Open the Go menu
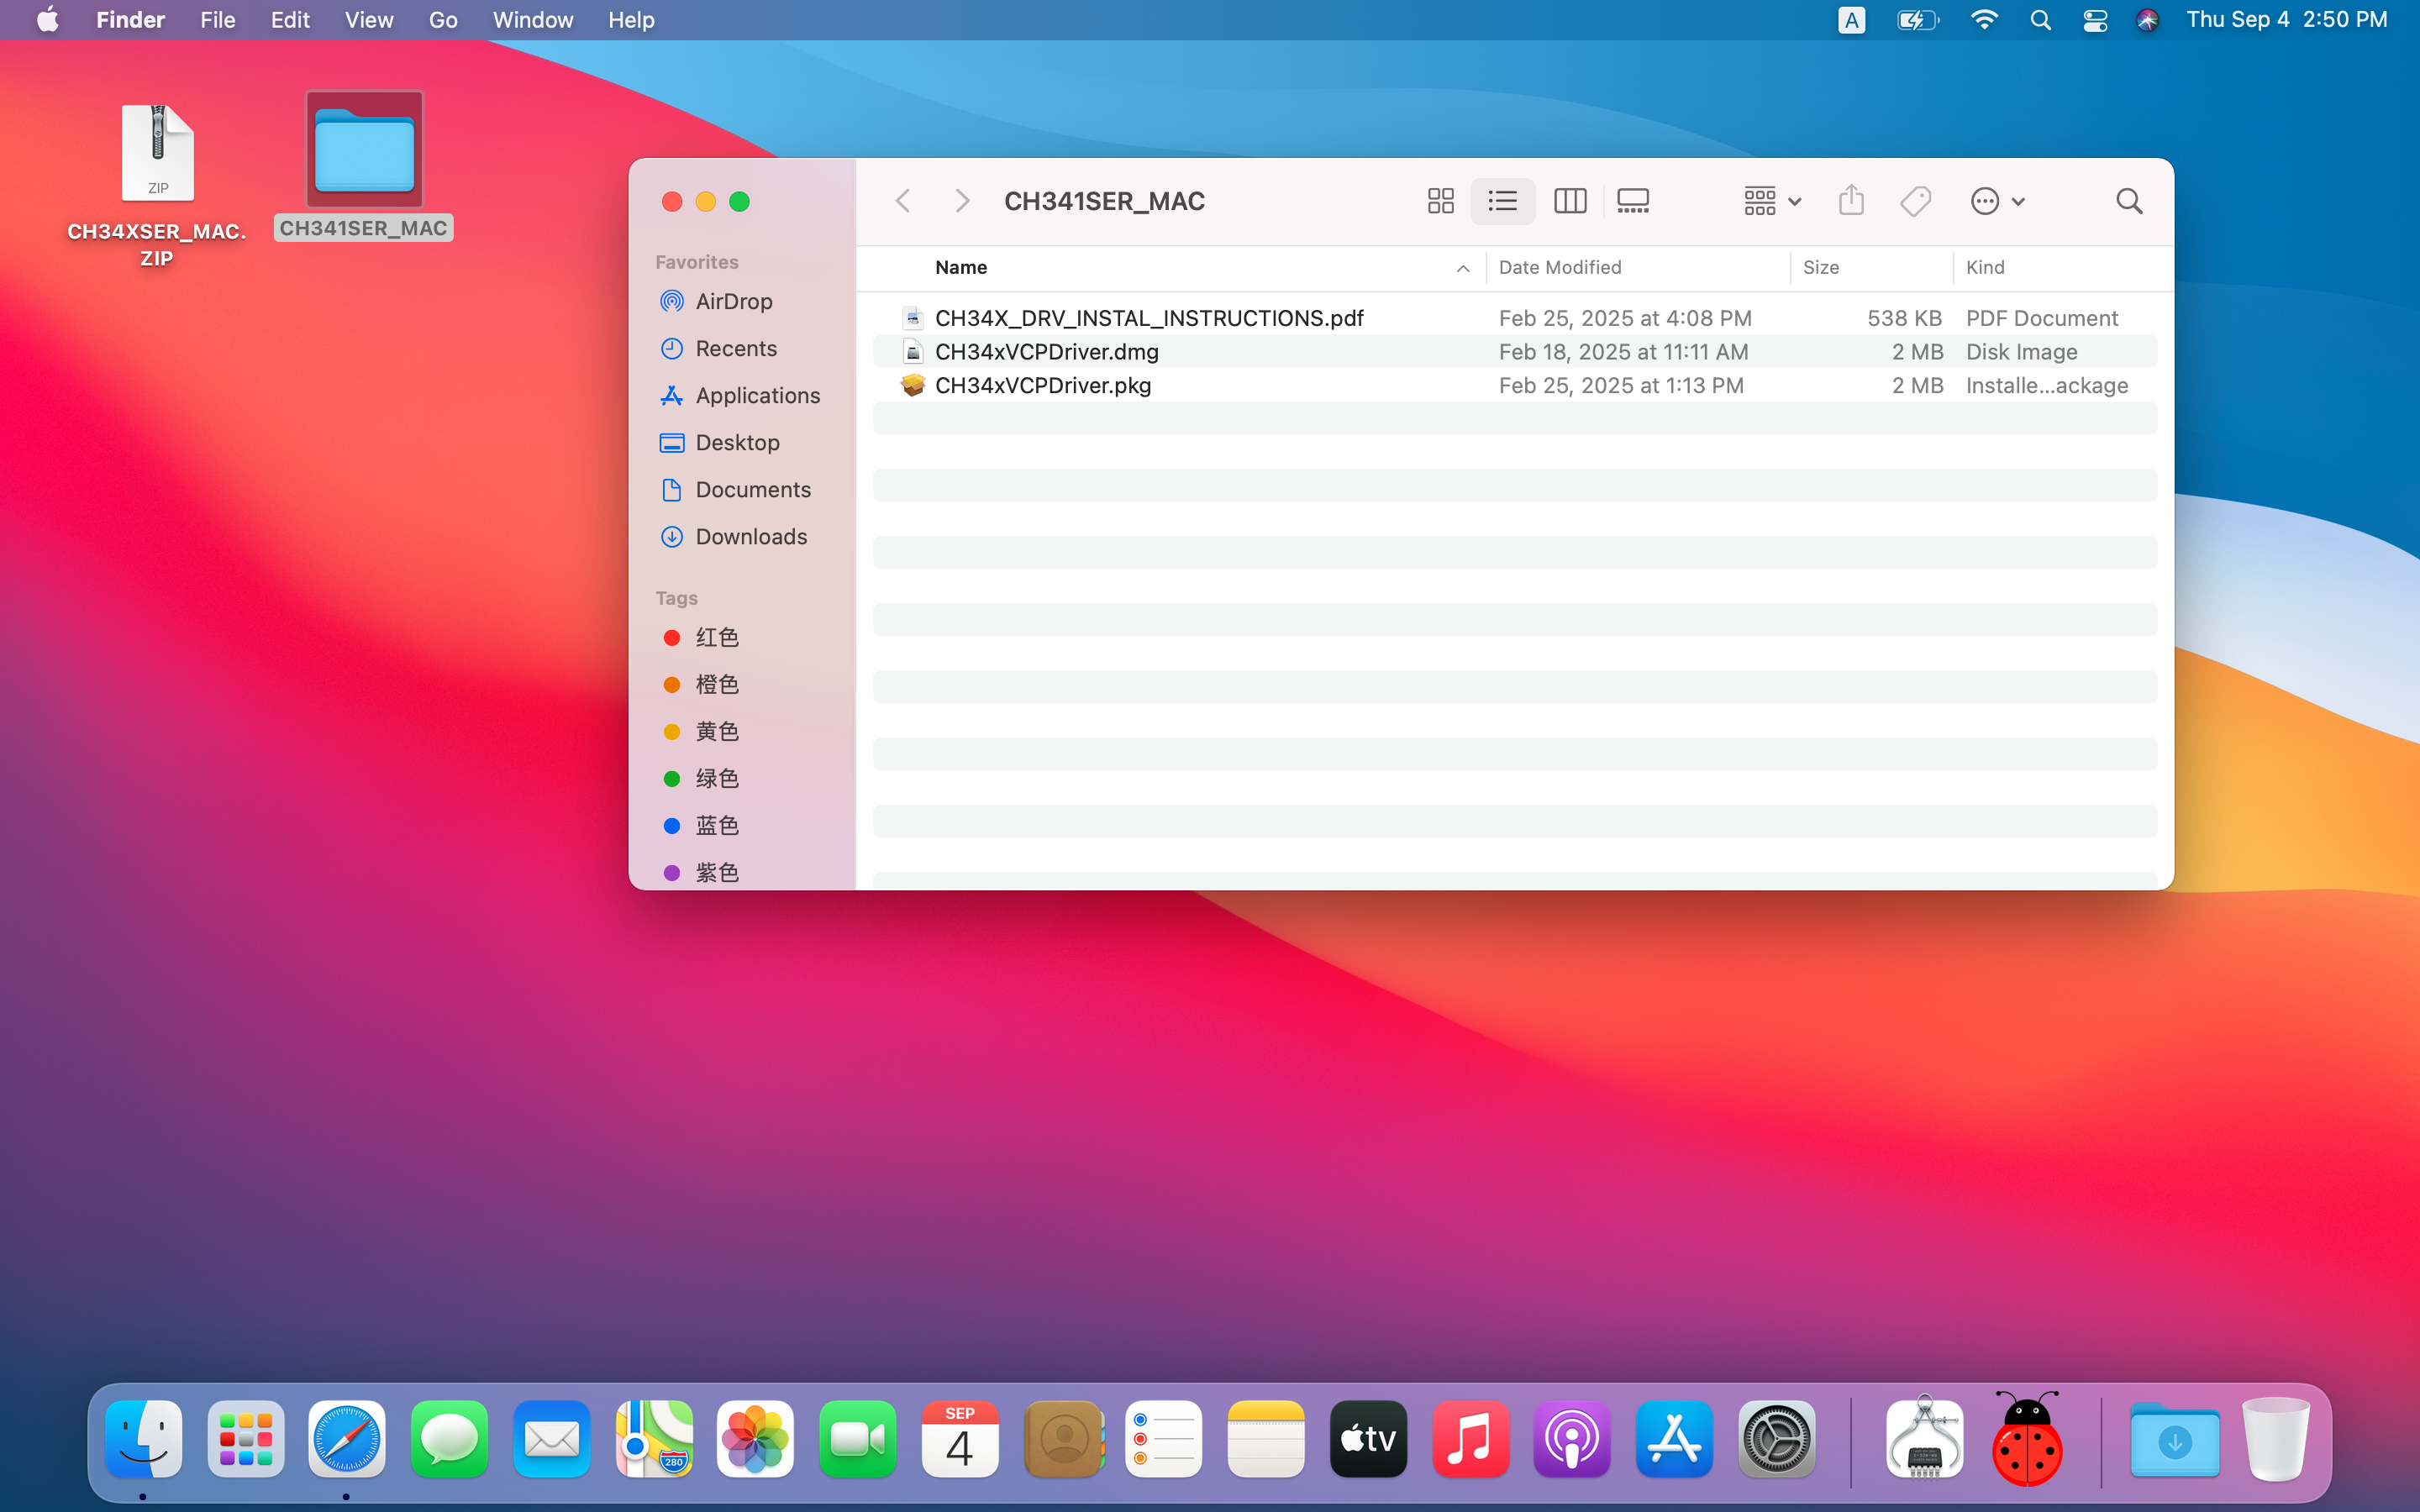Viewport: 2420px width, 1512px height. coord(443,20)
